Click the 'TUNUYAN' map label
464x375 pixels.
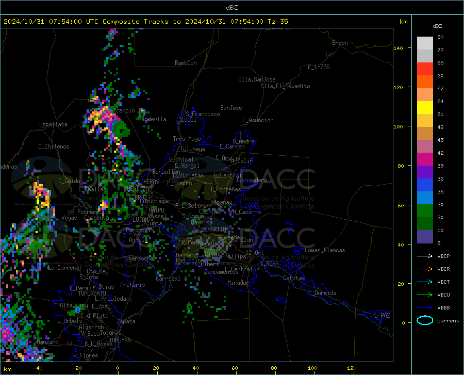click(120, 340)
